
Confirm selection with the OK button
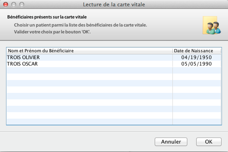(209, 142)
